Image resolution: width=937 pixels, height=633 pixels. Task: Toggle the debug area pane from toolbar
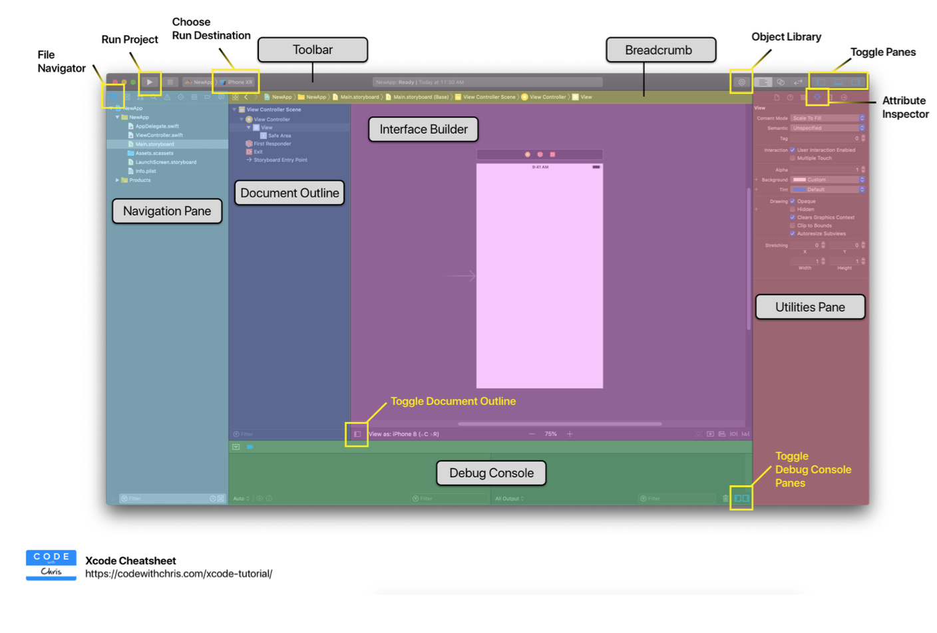839,82
